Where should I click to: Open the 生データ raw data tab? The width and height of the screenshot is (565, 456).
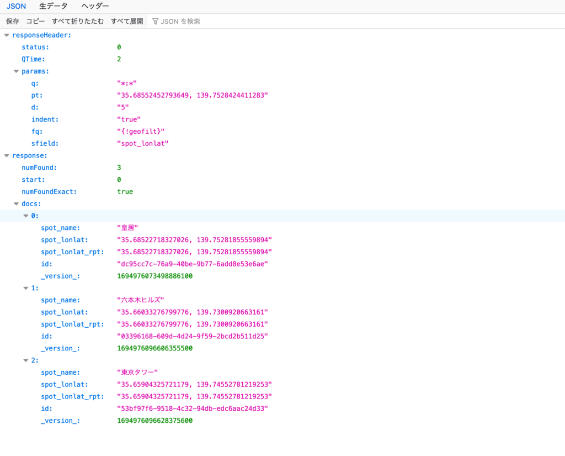[x=53, y=6]
